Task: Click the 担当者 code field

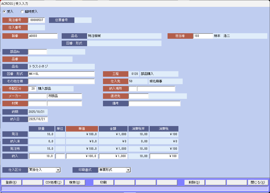Action: tap(203, 36)
